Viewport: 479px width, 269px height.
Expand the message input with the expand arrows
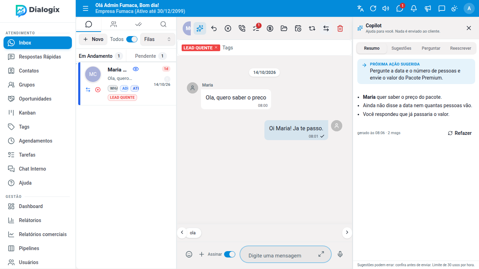(321, 254)
